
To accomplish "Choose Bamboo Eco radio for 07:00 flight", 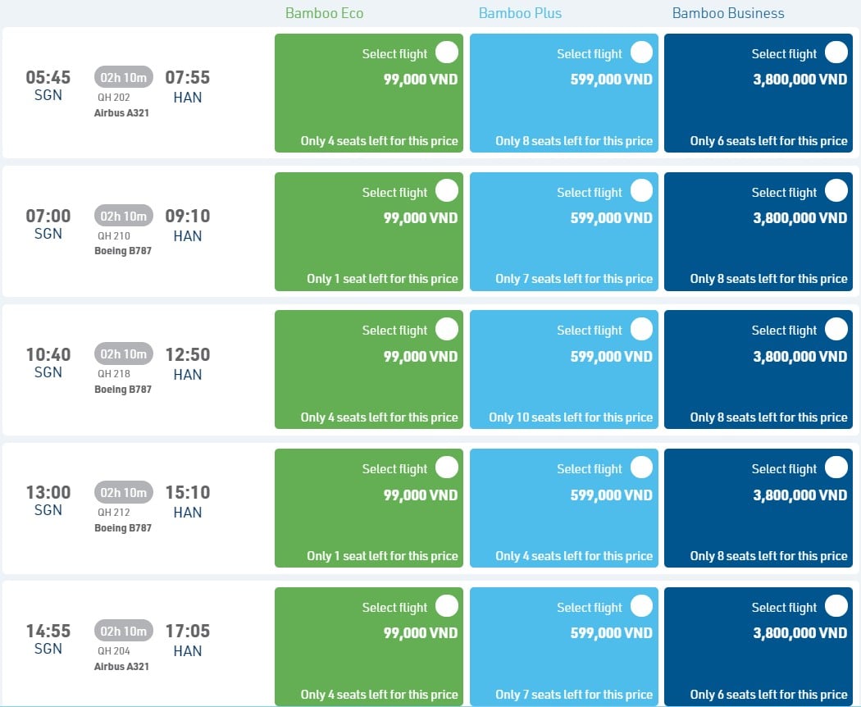I will click(x=447, y=191).
